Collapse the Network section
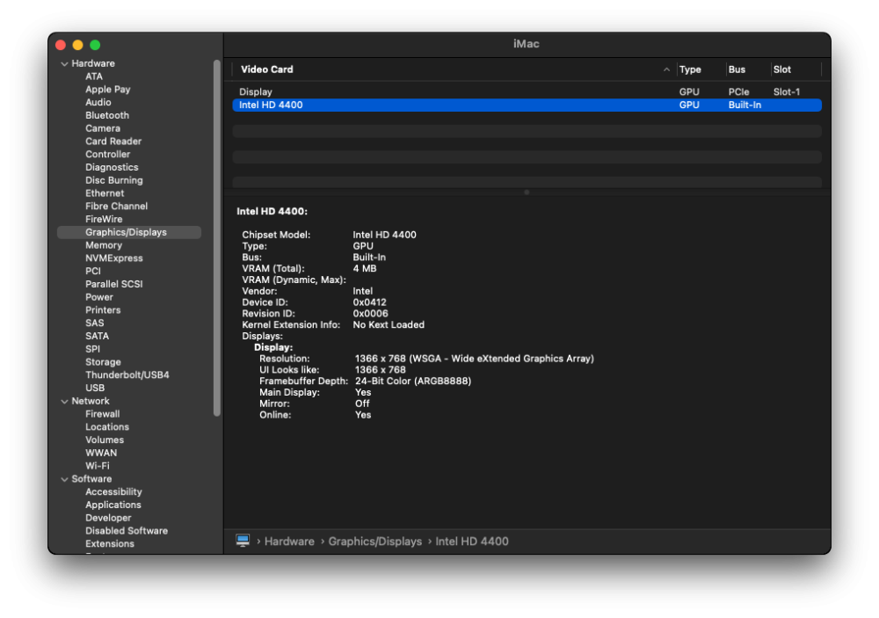This screenshot has height=618, width=879. coord(64,402)
